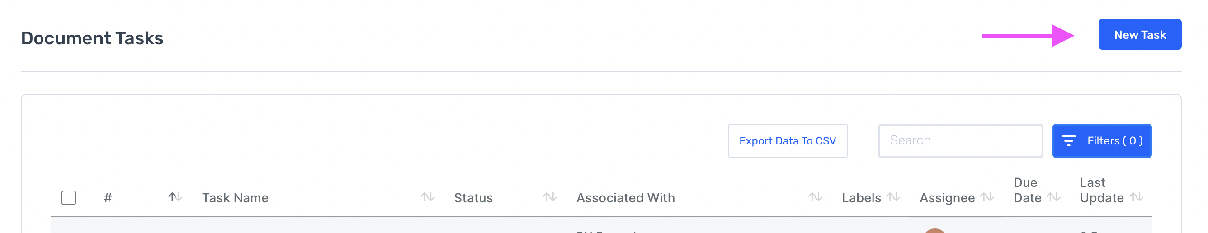Image resolution: width=1208 pixels, height=233 pixels.
Task: Click the Labels column header text
Action: pos(861,198)
